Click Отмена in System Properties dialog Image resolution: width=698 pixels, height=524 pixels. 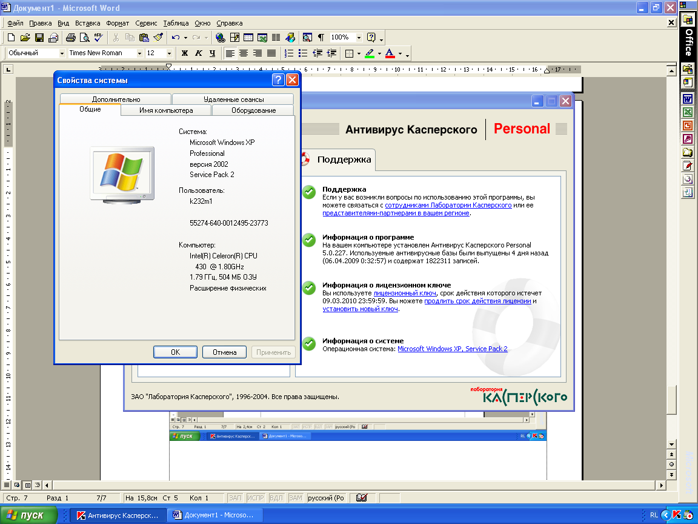pyautogui.click(x=224, y=352)
